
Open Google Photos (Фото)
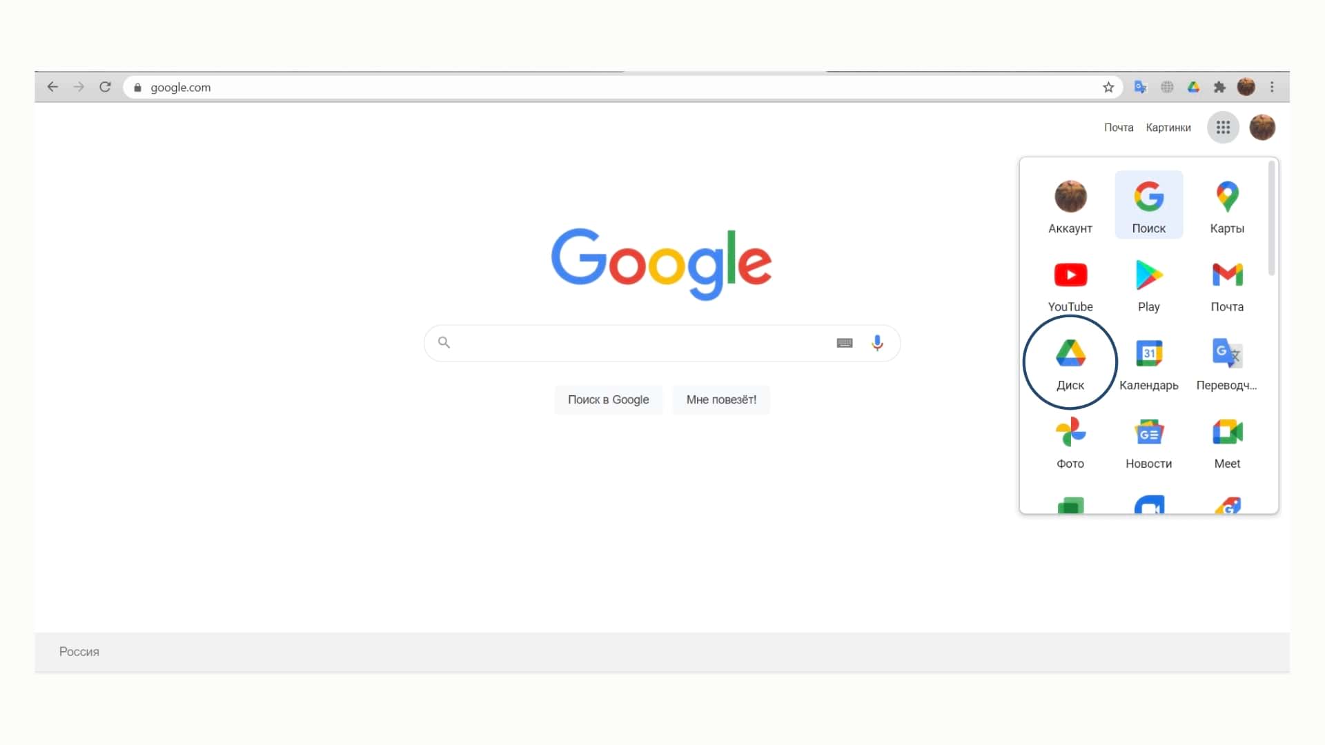pyautogui.click(x=1070, y=441)
